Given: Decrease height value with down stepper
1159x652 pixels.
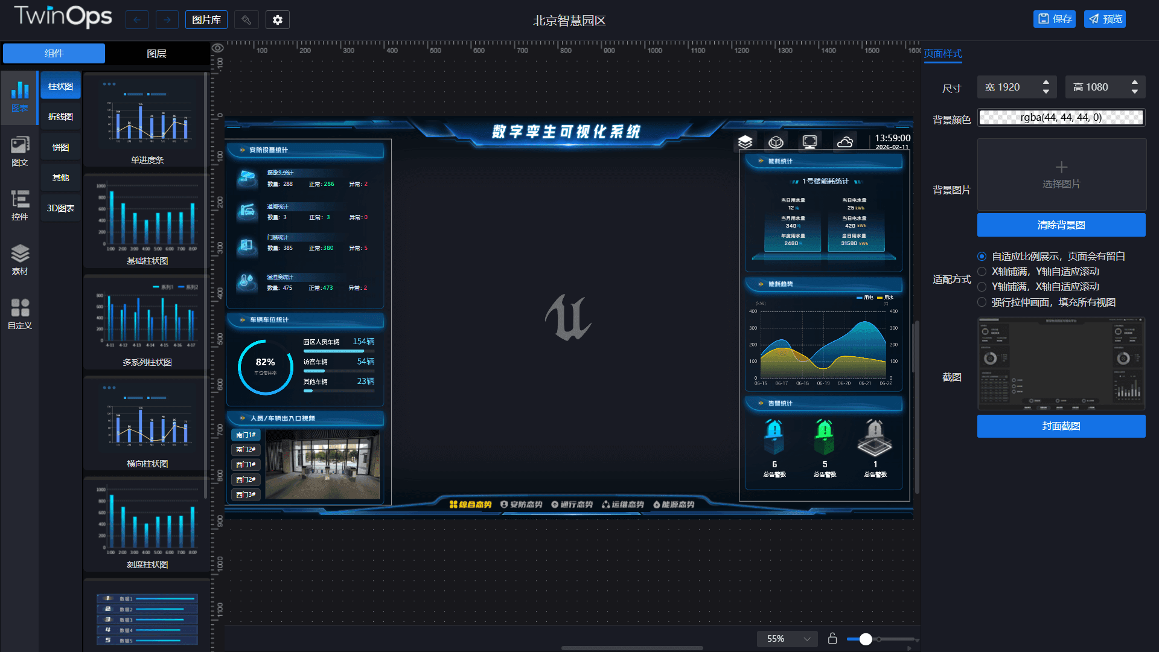Looking at the screenshot, I should 1134,92.
